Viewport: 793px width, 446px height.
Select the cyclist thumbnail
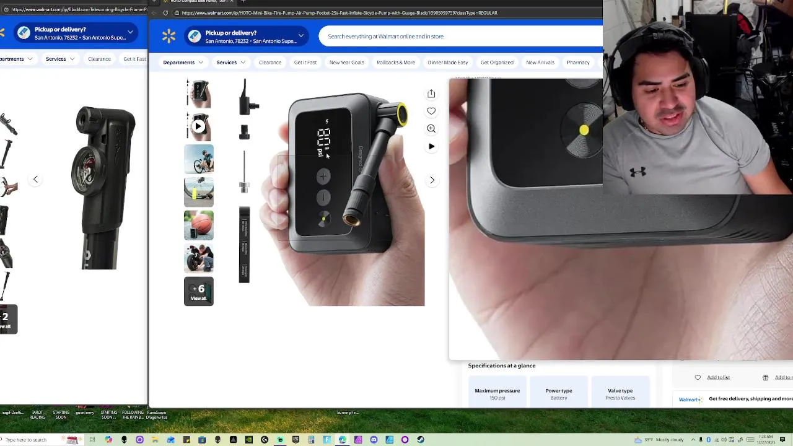[199, 159]
